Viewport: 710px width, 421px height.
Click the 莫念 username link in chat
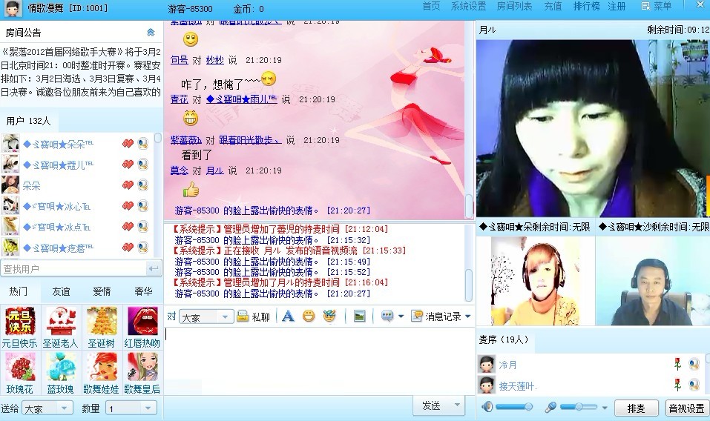click(x=179, y=170)
